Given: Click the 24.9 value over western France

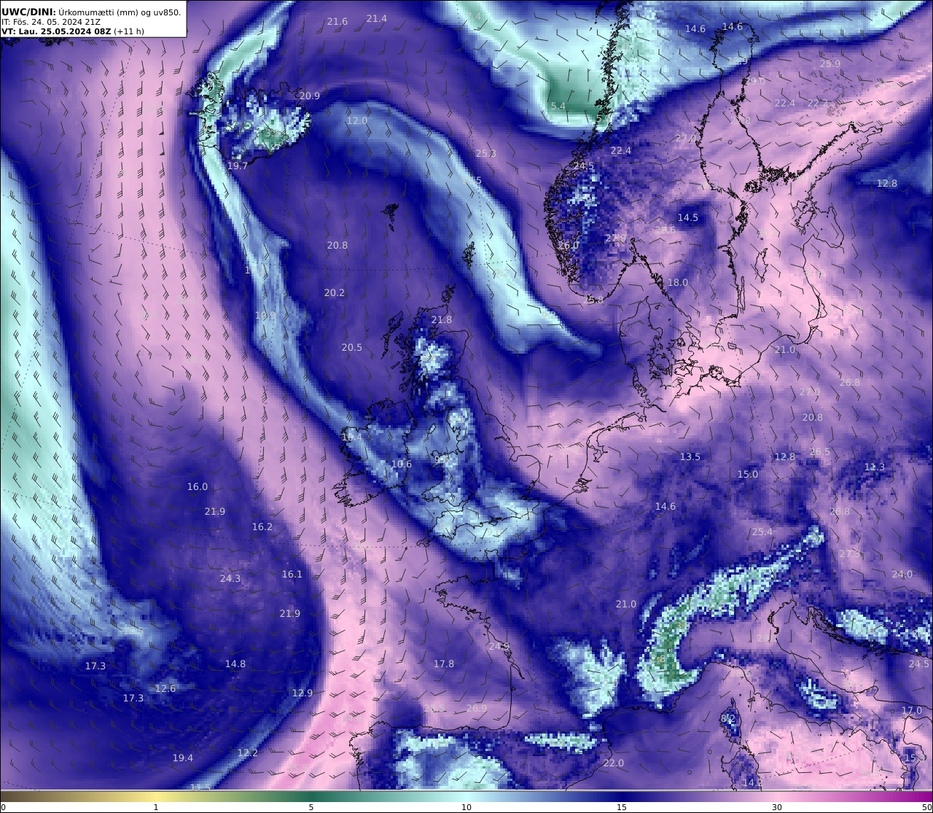Looking at the screenshot, I should 499,647.
